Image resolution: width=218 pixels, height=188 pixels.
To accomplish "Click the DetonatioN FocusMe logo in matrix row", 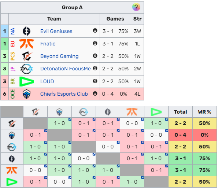I will point(12,147).
